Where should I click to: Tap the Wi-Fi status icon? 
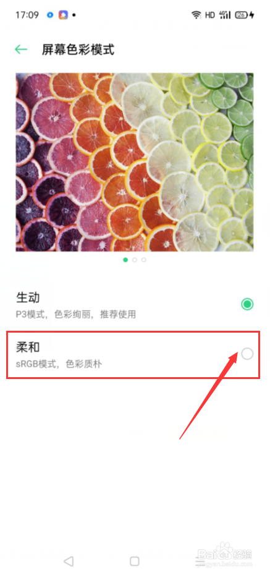(196, 15)
